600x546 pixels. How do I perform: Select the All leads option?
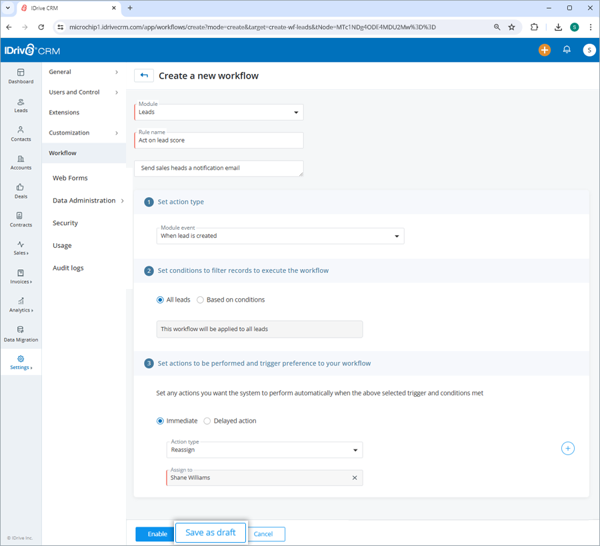[160, 300]
